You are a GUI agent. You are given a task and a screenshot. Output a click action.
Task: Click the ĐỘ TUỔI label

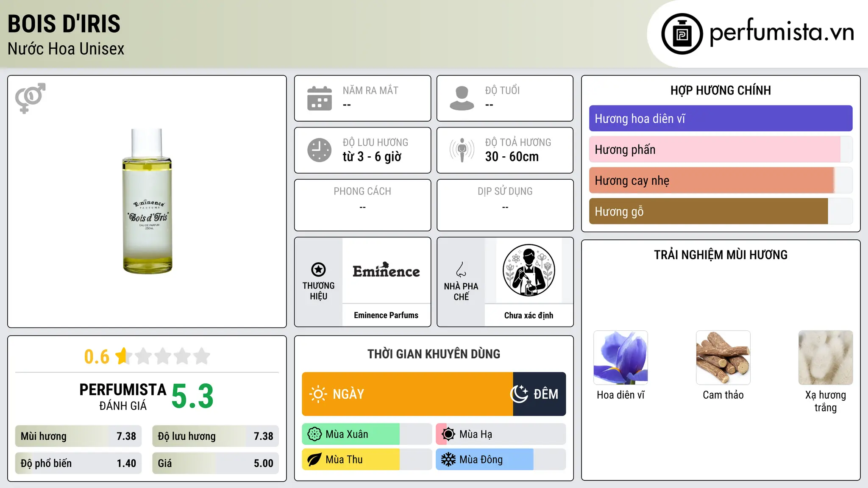pyautogui.click(x=502, y=90)
